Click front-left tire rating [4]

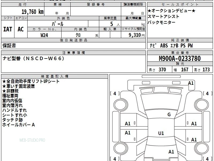pos(115,93)
